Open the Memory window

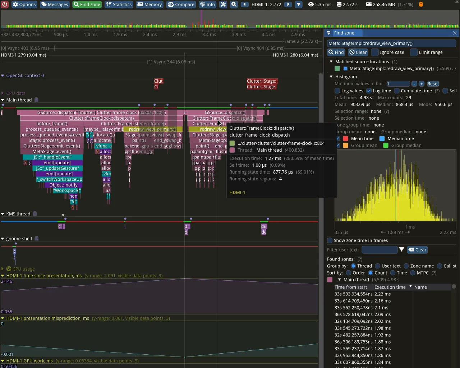point(149,4)
